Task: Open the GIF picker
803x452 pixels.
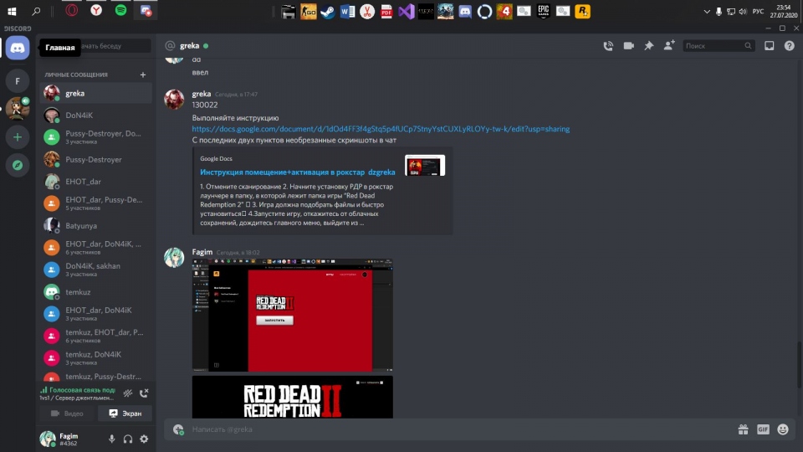Action: click(x=763, y=429)
